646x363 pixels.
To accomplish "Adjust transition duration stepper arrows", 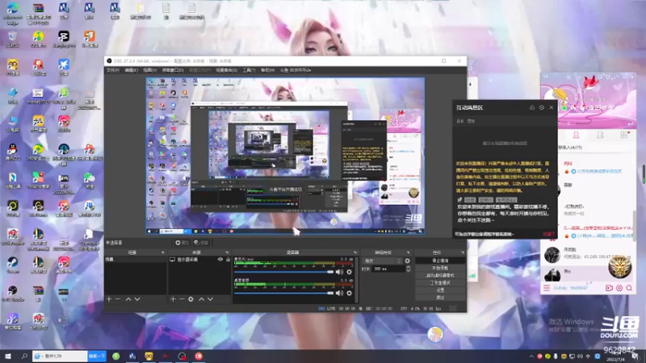I will [409, 269].
